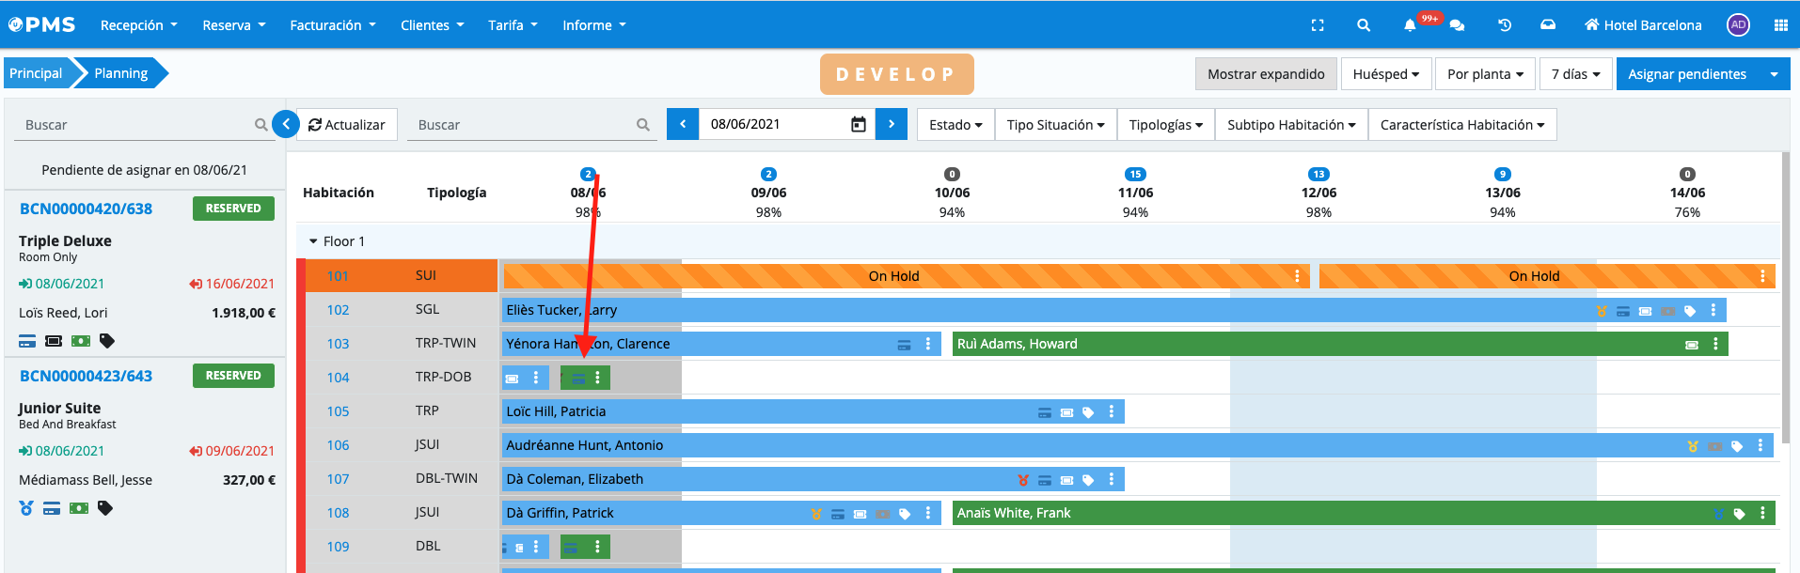Open options menu for On Hold 101

[1297, 276]
